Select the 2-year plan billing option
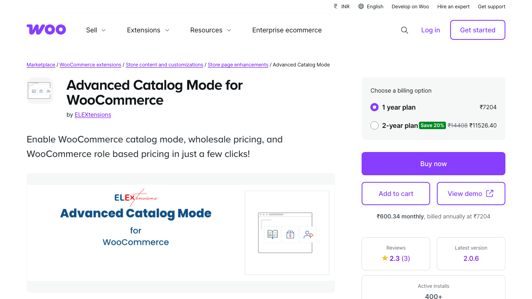 [374, 125]
